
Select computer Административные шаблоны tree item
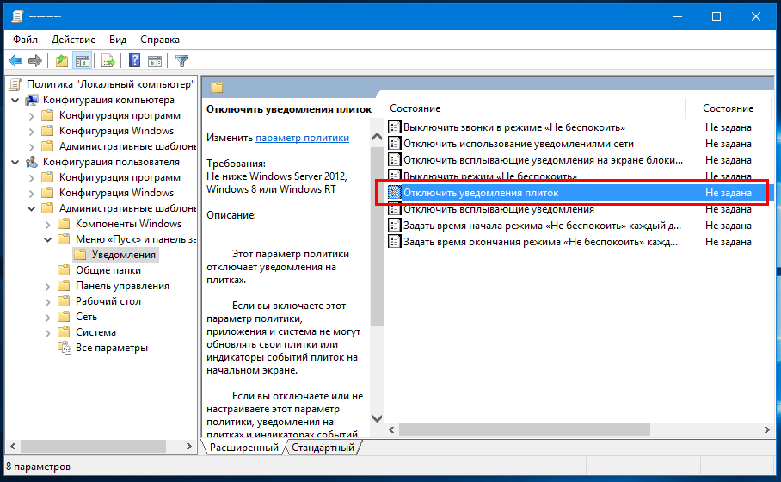(127, 146)
